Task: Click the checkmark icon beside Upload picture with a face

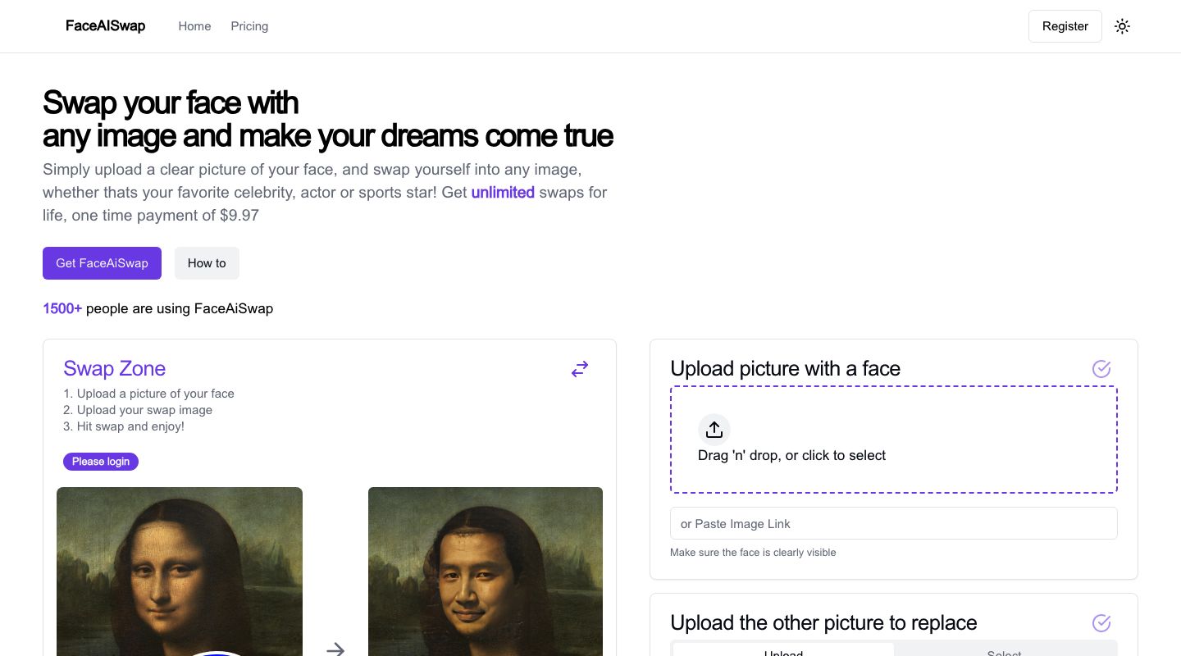Action: click(x=1101, y=369)
